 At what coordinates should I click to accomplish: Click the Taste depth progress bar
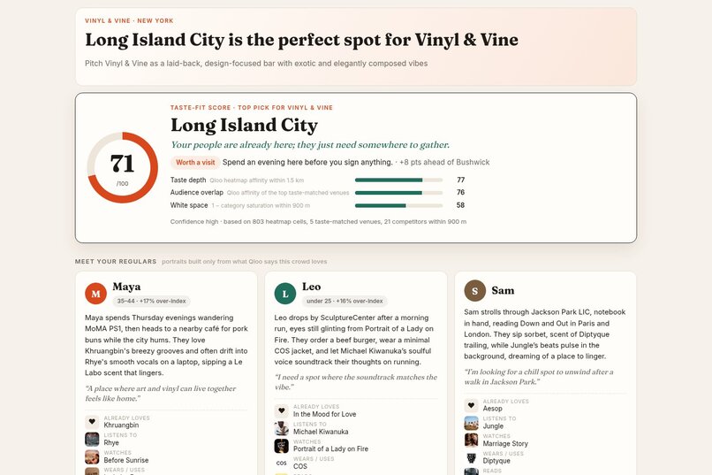(x=398, y=180)
